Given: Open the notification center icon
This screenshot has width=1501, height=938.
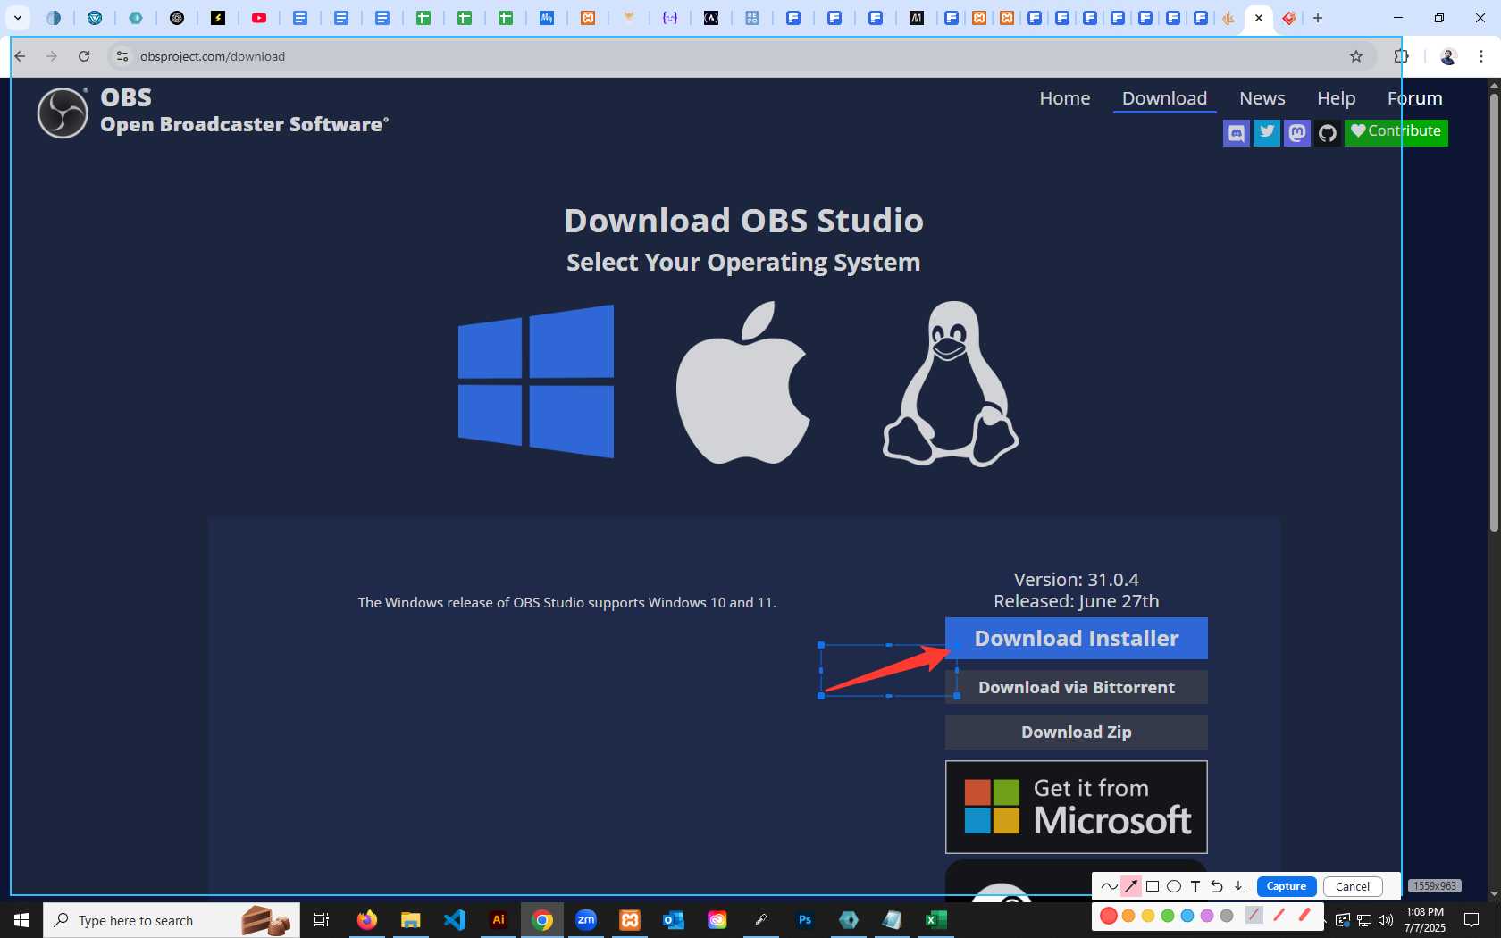Looking at the screenshot, I should tap(1472, 920).
